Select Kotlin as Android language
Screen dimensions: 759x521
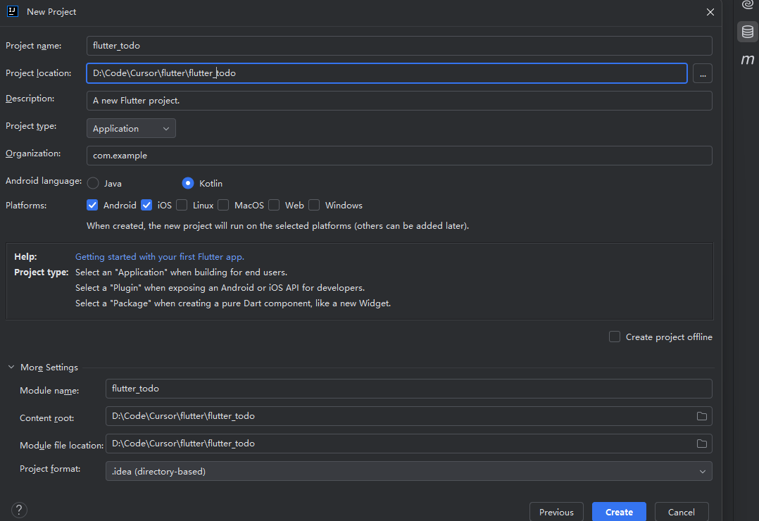[x=188, y=183]
